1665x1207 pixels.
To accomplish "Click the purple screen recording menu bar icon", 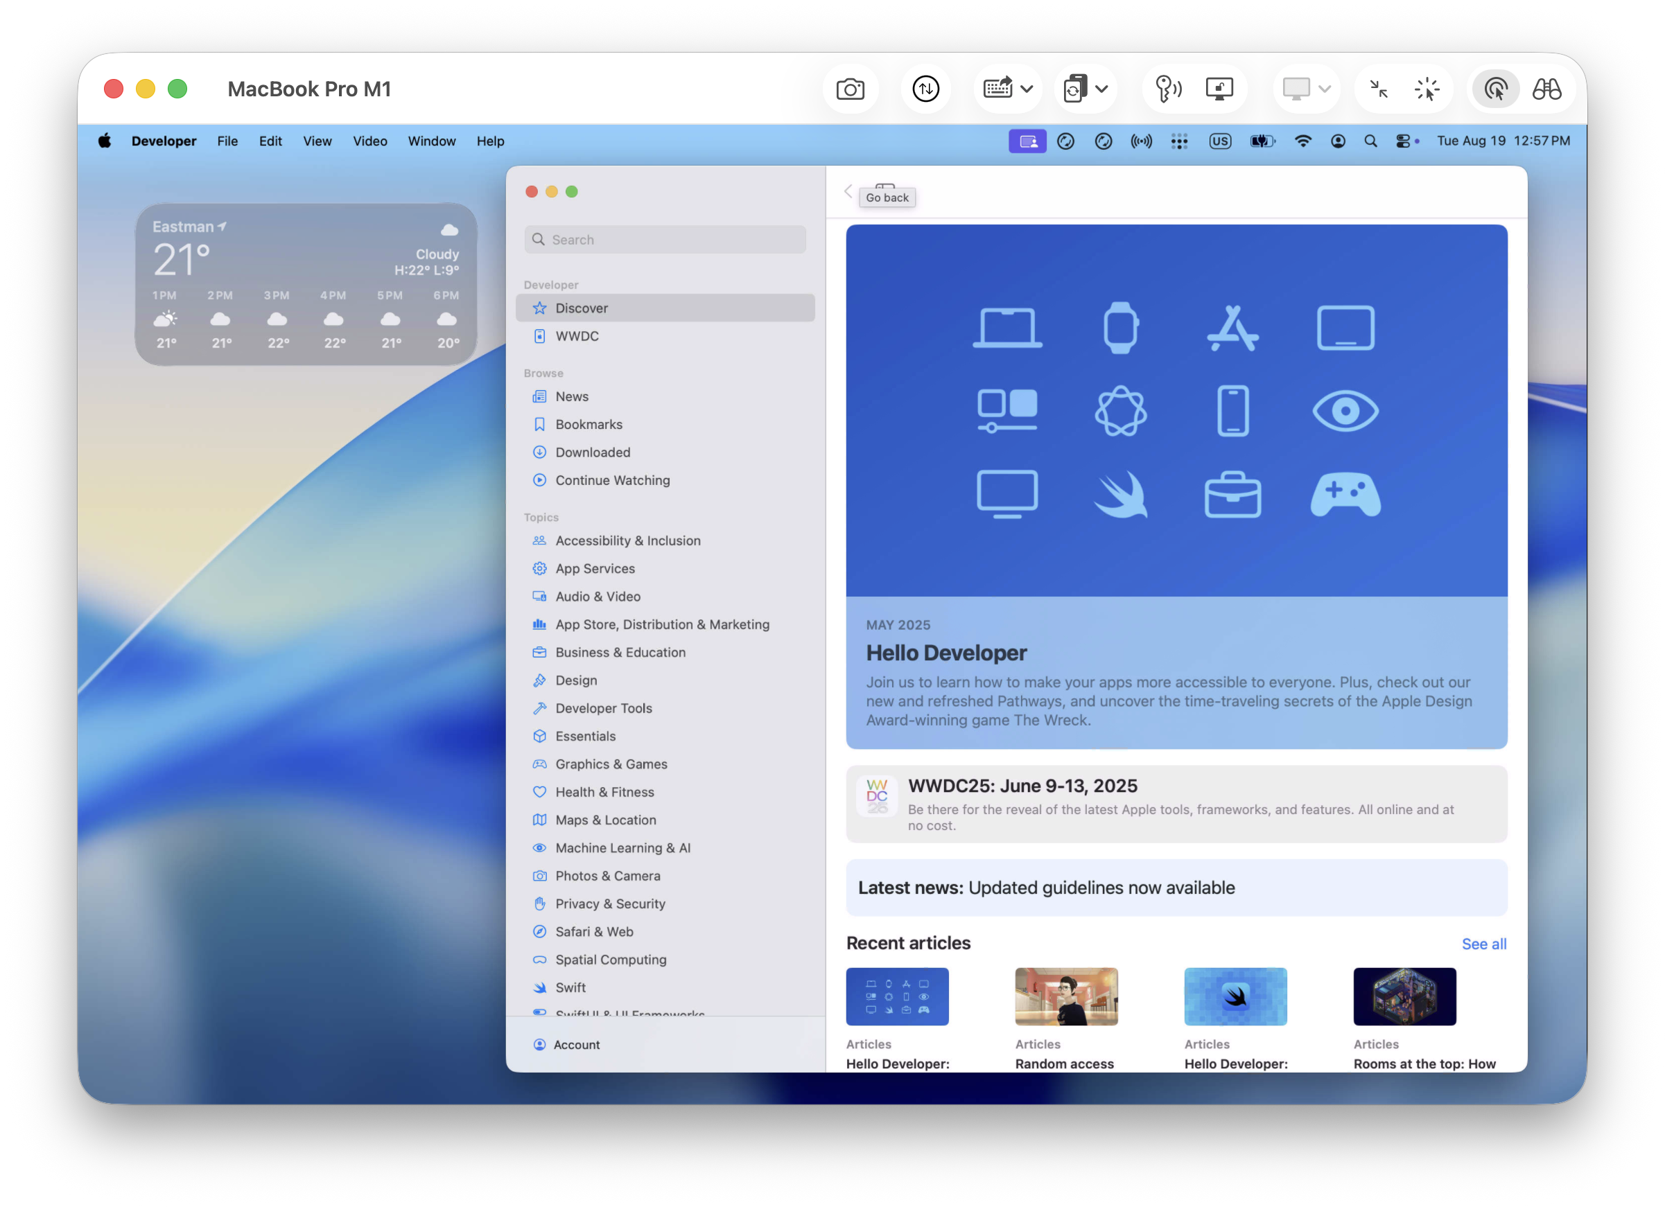I will point(1027,141).
